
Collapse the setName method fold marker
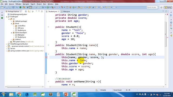click(x=48, y=81)
